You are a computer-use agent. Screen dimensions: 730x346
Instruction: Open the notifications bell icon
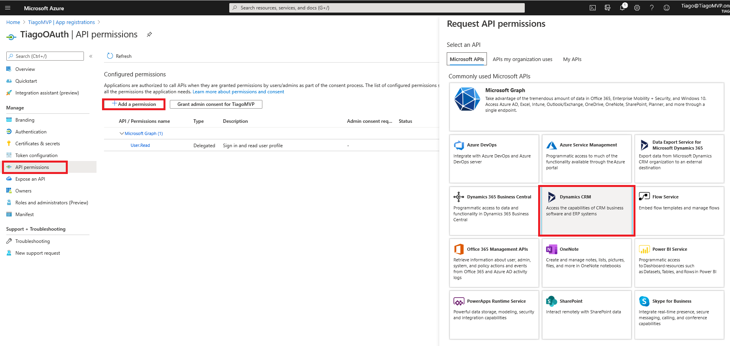click(x=622, y=8)
